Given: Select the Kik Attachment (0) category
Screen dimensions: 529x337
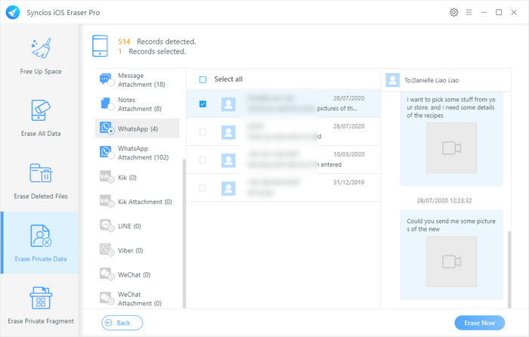Looking at the screenshot, I should click(138, 202).
